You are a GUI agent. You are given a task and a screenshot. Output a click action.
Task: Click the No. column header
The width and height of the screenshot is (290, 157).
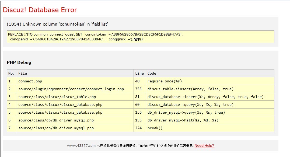click(x=12, y=73)
